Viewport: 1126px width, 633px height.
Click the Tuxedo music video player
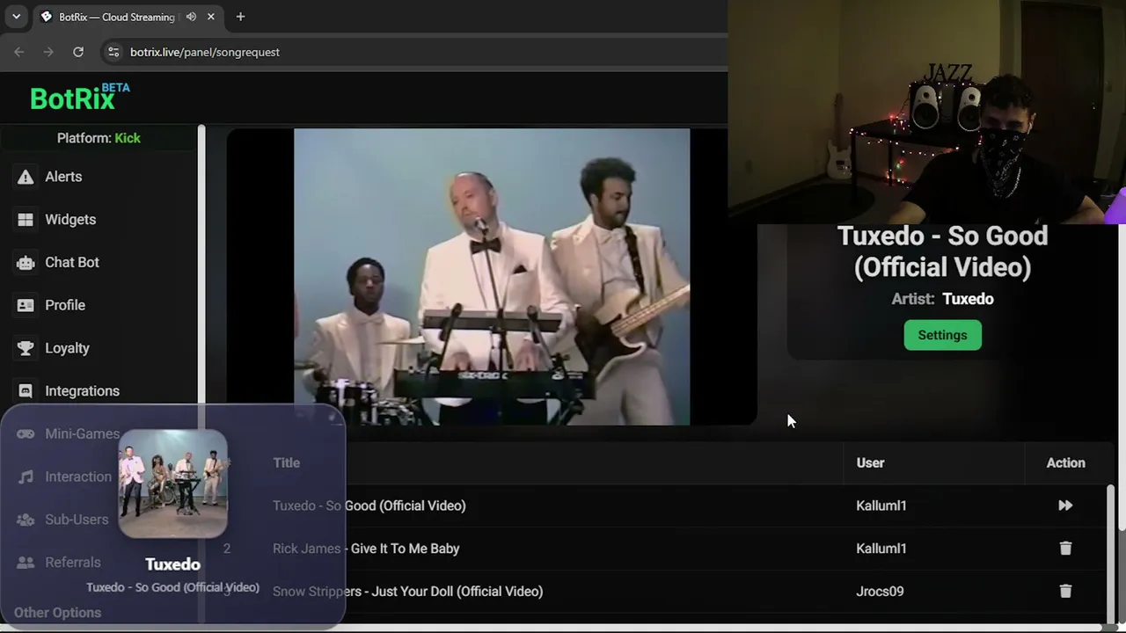(x=492, y=277)
